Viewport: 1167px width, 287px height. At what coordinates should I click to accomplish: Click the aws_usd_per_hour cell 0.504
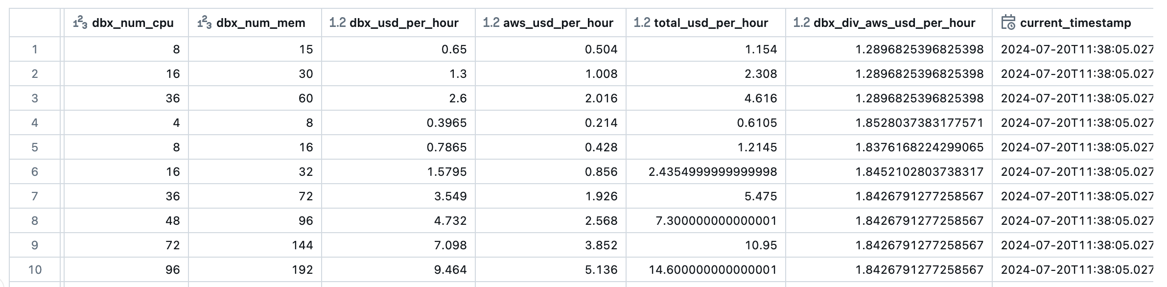tap(551, 49)
